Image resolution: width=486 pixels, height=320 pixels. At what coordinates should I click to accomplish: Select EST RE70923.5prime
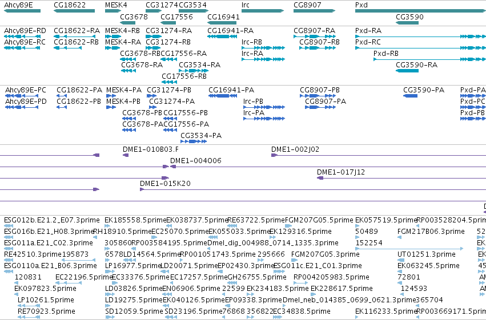pos(46,311)
